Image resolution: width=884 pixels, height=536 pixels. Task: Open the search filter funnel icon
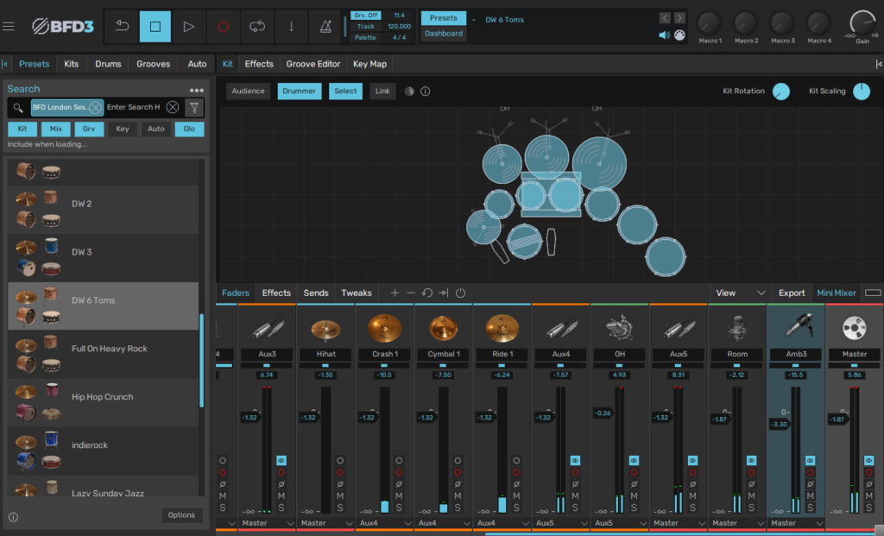tap(194, 107)
